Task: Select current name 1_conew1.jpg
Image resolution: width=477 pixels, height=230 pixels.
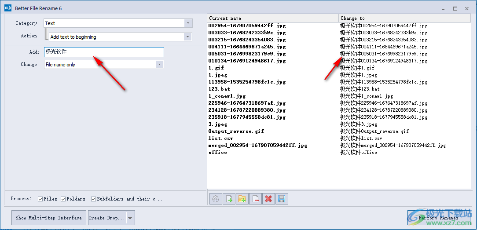Action: click(x=227, y=96)
